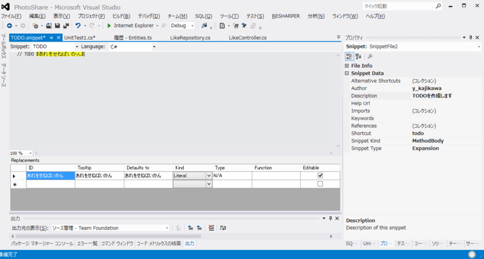Open the デバッグ(D) menu
Screen dimensions: 484x259
point(149,16)
